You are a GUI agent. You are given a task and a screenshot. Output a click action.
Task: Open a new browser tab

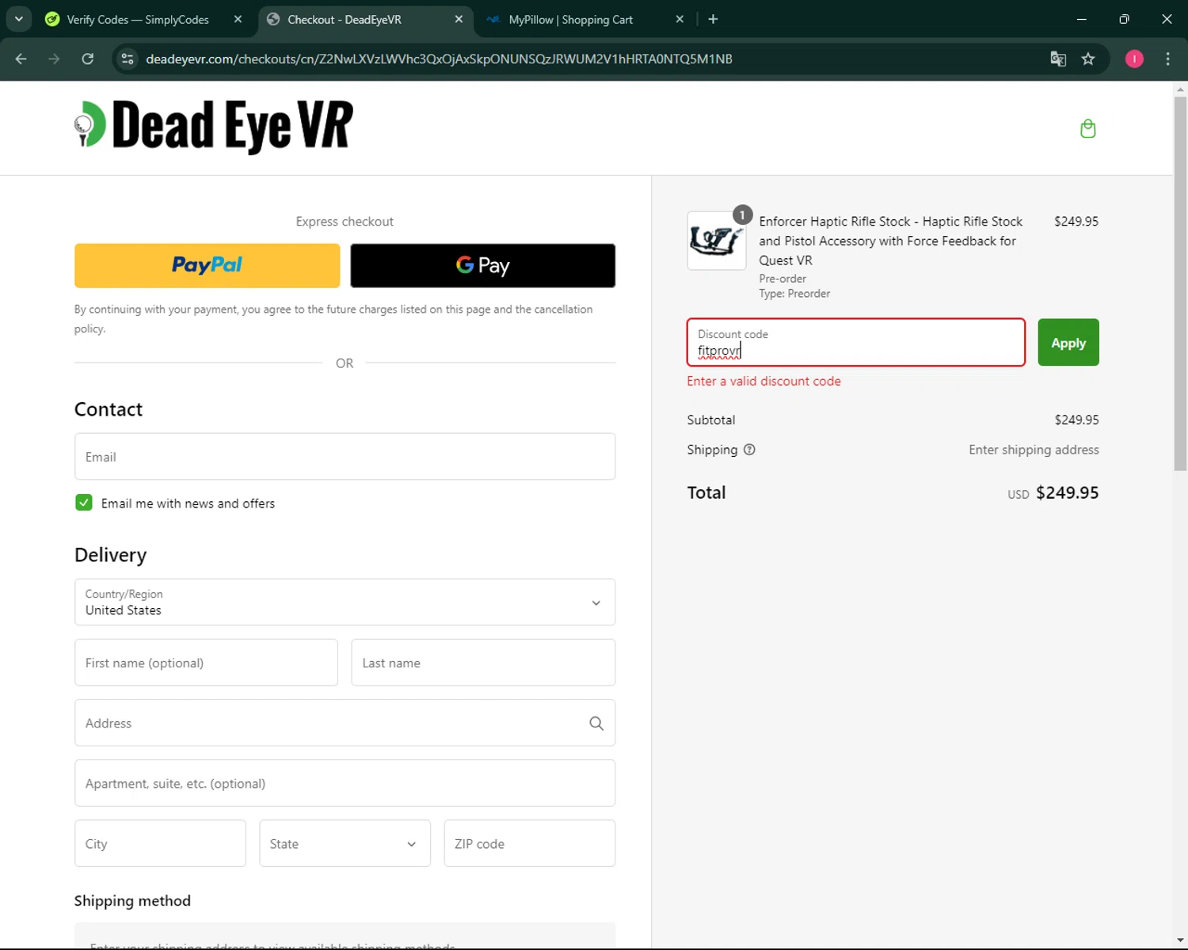713,19
